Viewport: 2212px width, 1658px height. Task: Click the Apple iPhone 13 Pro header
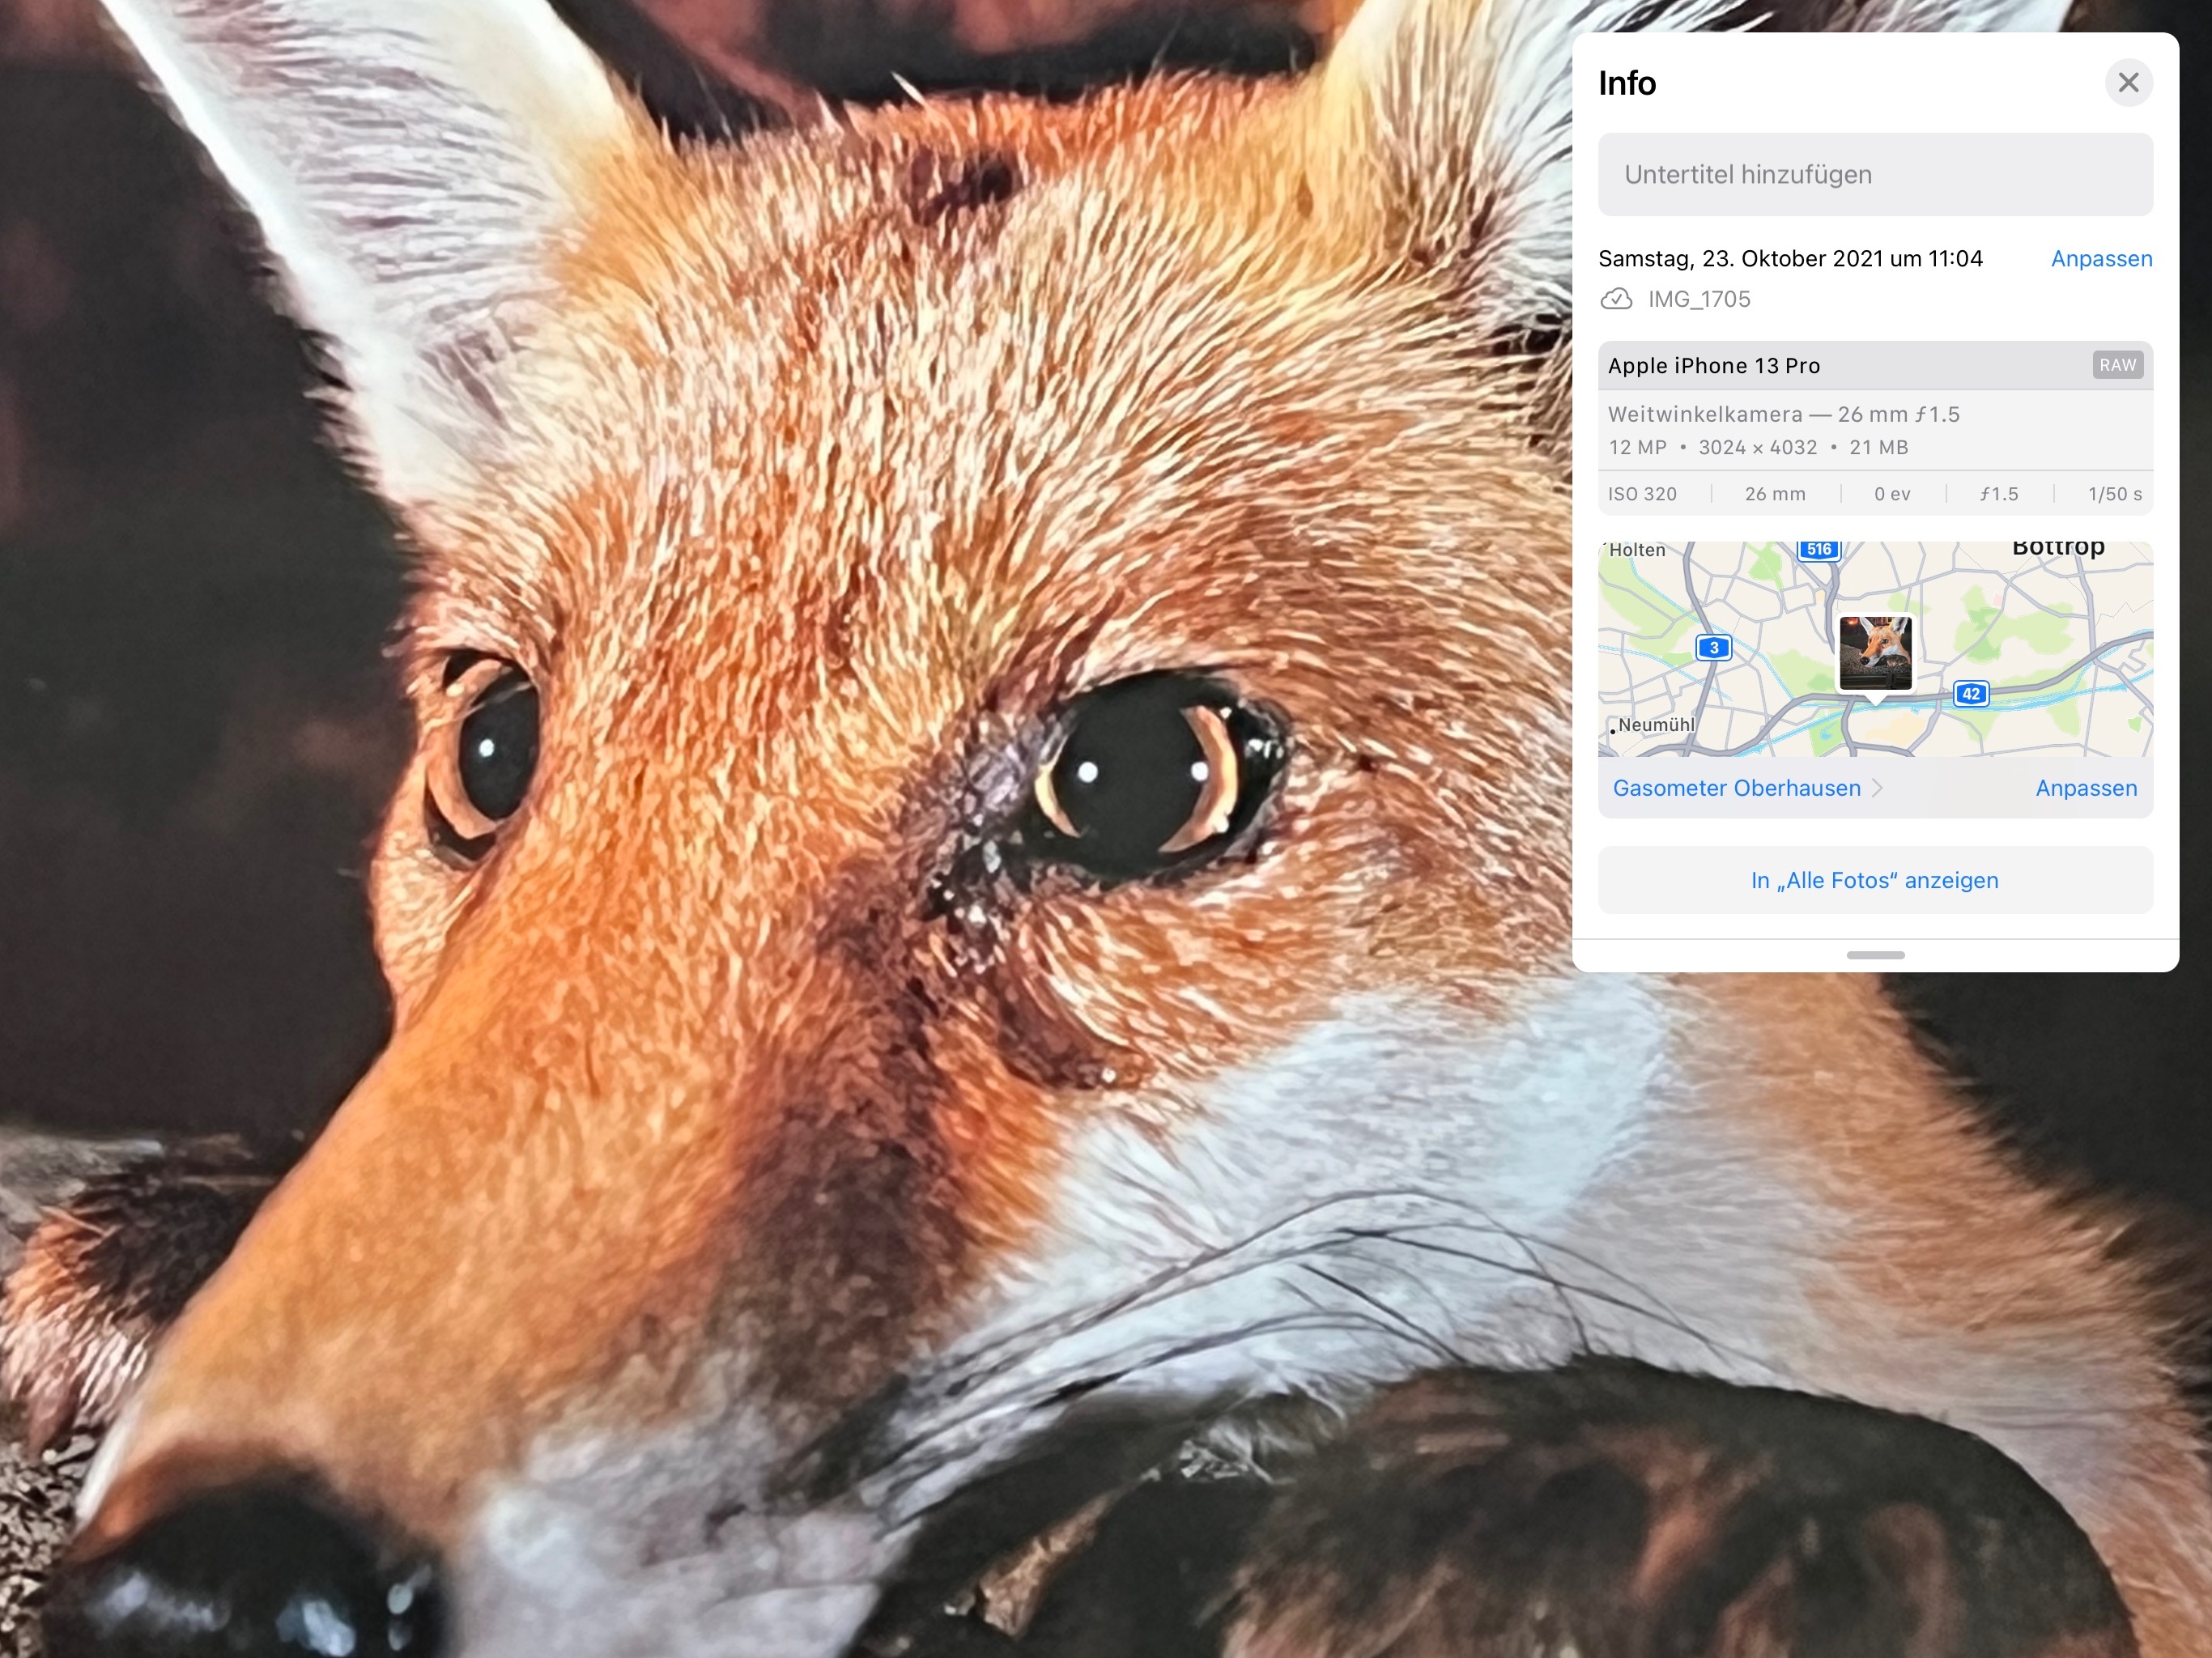(1713, 366)
